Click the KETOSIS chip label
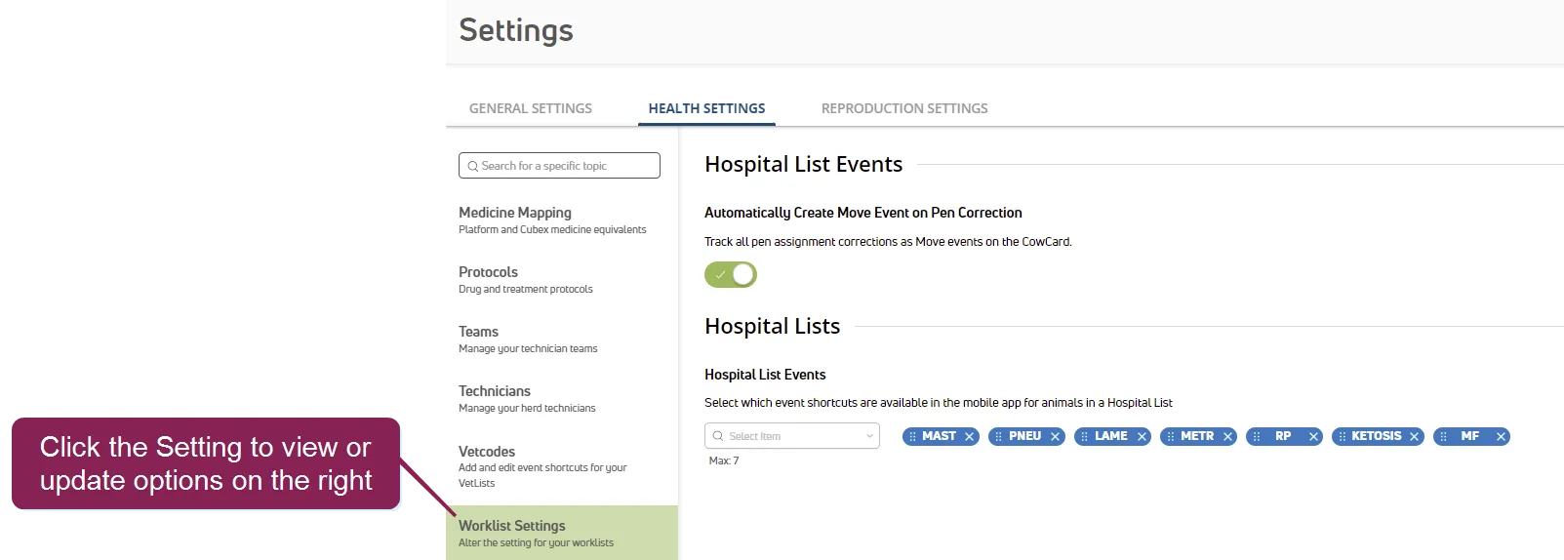The width and height of the screenshot is (1564, 560). (1377, 436)
